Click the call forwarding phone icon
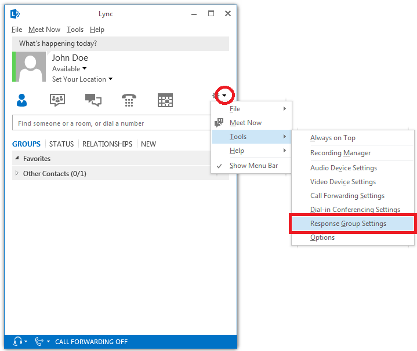 point(39,341)
